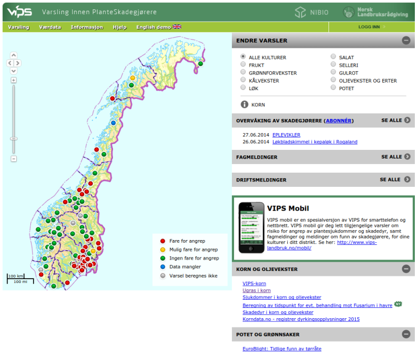Image resolution: width=417 pixels, height=353 pixels.
Task: Click the green marker in far northeast Finnmark
Action: pos(200,64)
